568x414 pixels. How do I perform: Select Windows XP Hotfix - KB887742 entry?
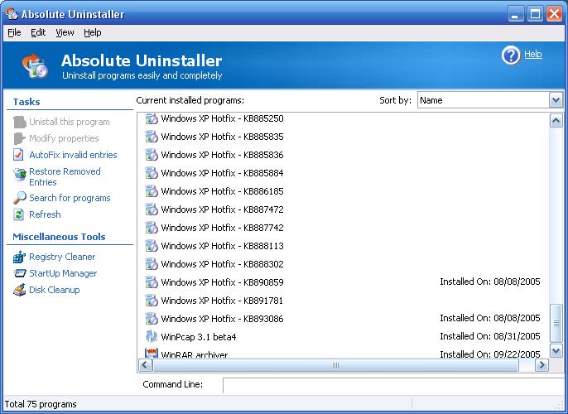344,228
